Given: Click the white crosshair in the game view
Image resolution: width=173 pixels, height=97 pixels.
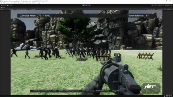Looking at the screenshot, I should click(84, 51).
